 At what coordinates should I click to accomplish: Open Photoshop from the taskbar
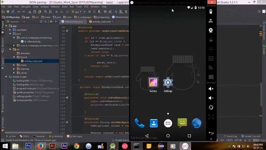point(28,146)
